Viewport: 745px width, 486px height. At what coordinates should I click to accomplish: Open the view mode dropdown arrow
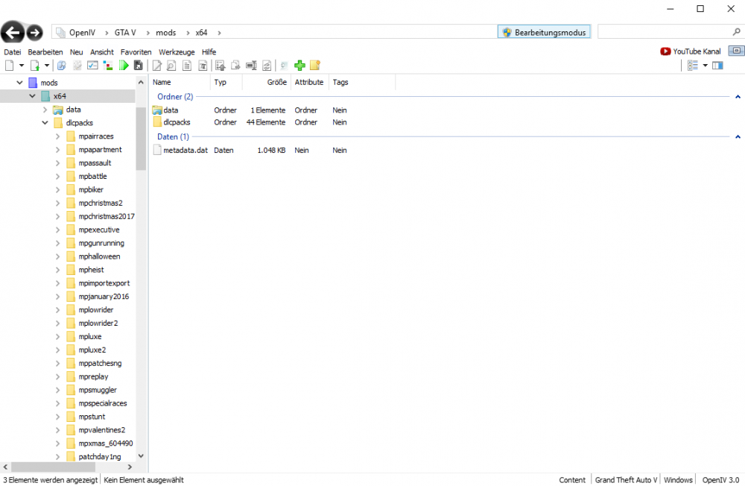[x=705, y=65]
